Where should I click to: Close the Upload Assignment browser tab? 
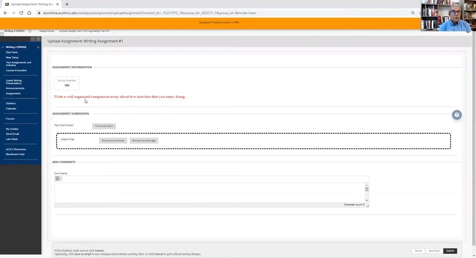coord(57,4)
